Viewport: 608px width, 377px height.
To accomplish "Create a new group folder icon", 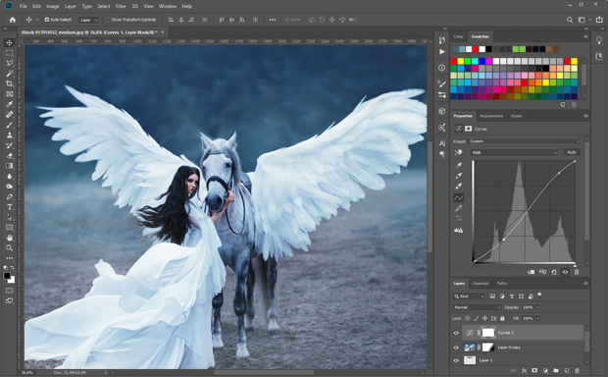I will point(556,371).
